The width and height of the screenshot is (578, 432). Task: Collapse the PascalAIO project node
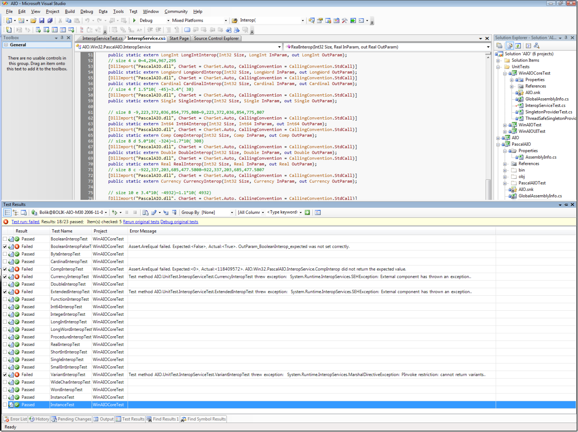pos(498,144)
